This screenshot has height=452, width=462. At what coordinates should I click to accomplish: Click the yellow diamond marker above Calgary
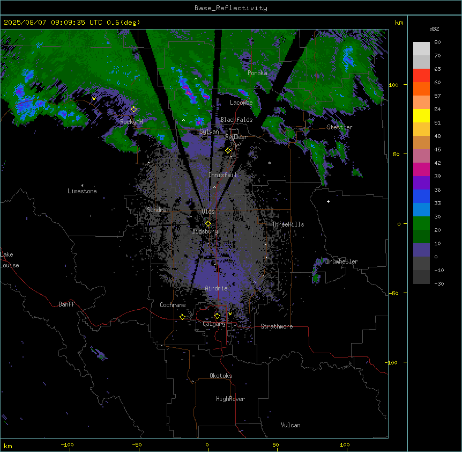pyautogui.click(x=217, y=316)
